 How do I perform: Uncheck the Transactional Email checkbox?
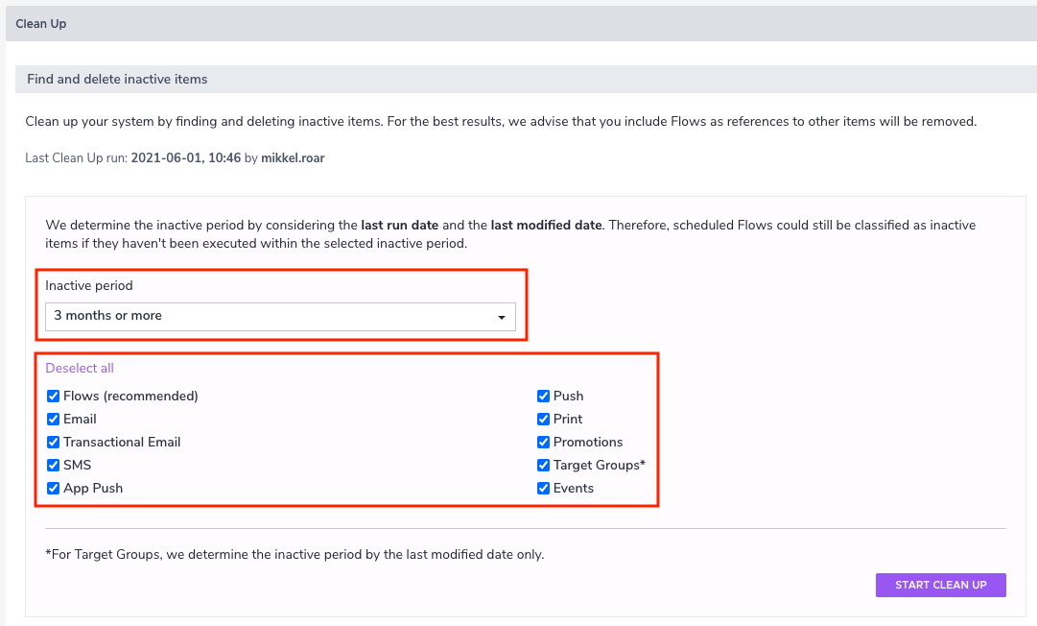coord(54,442)
